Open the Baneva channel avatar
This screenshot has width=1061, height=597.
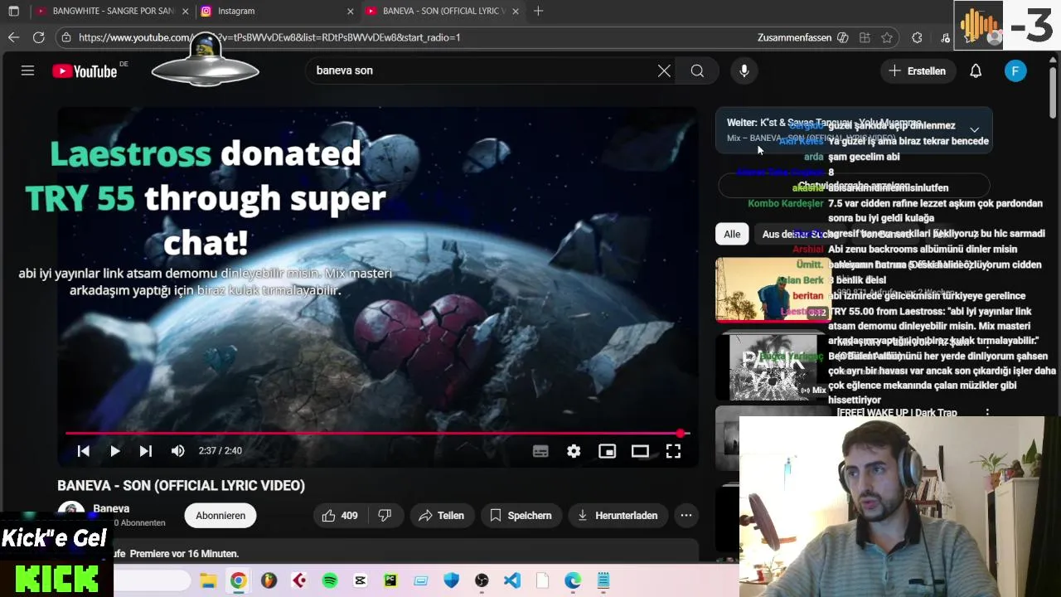[x=71, y=514]
